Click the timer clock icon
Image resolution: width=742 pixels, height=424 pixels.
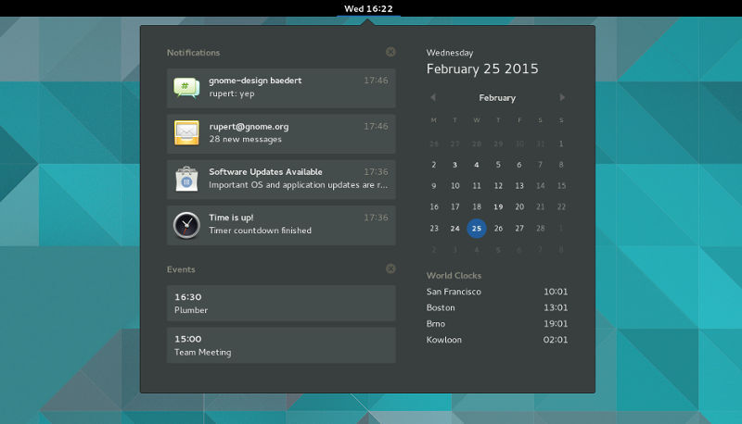186,224
